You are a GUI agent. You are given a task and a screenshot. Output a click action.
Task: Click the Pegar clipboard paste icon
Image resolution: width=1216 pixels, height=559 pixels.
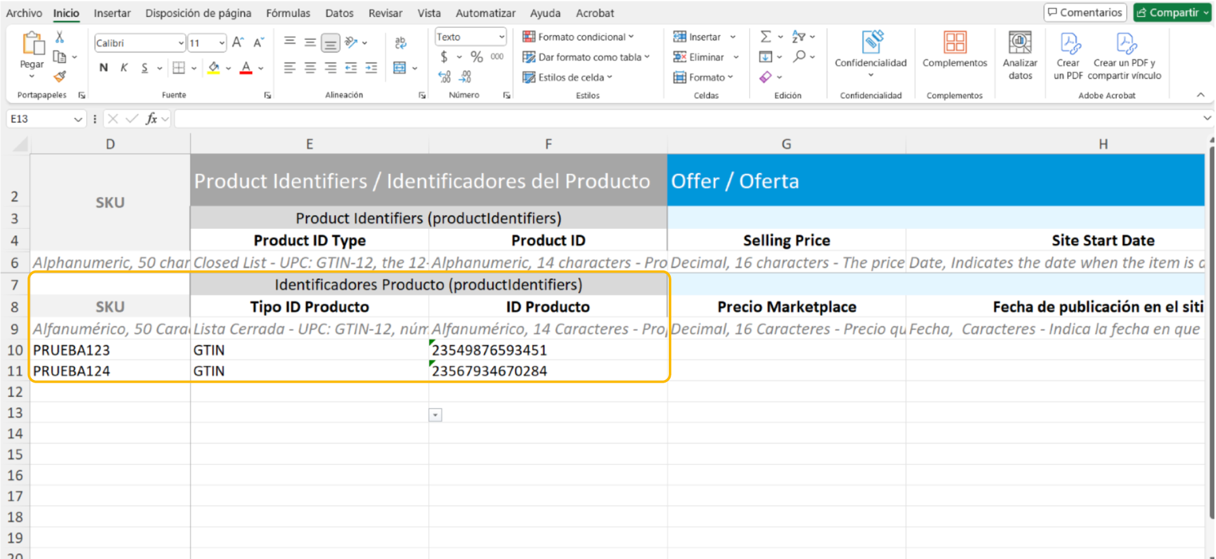pyautogui.click(x=32, y=44)
